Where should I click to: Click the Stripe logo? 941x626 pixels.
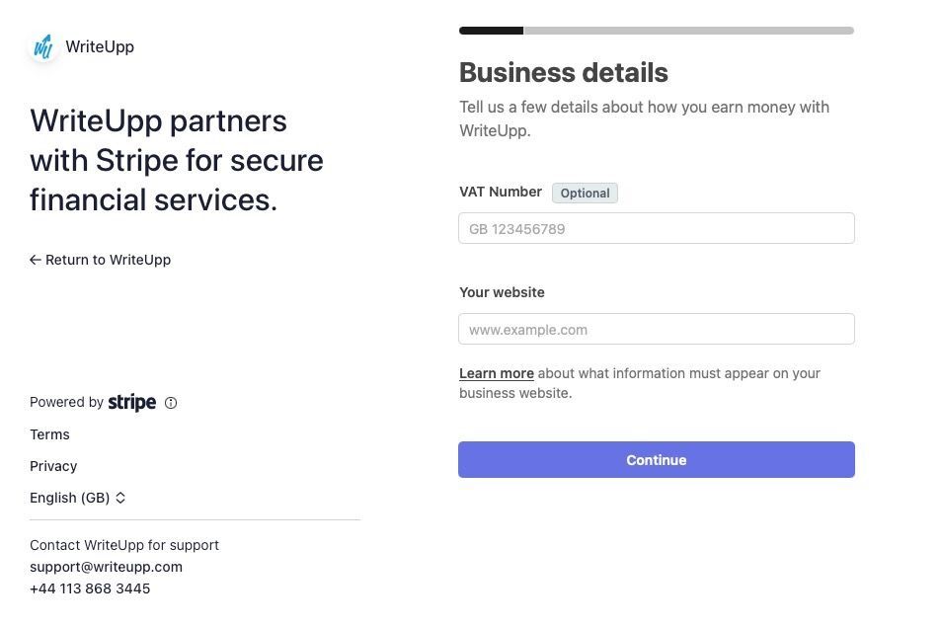click(132, 402)
